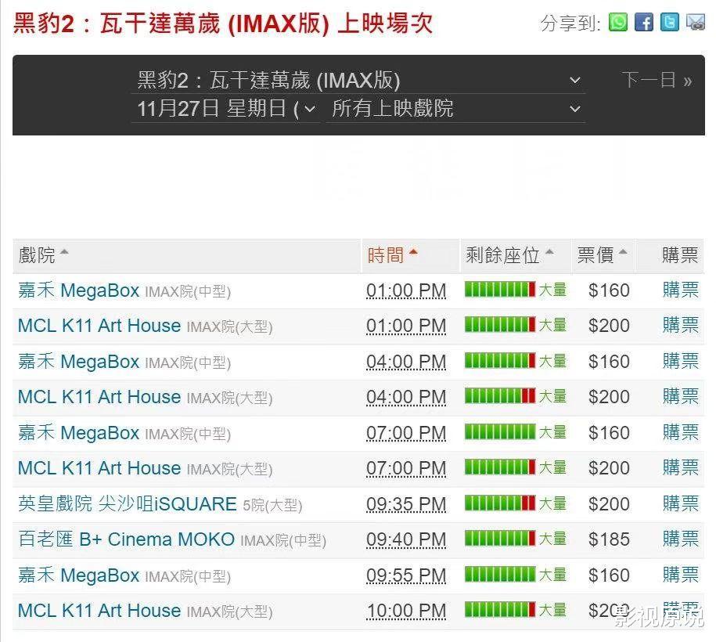This screenshot has height=642, width=716.
Task: Open 百老匯 B+ Cinema MOKO cinema link
Action: coord(127,539)
